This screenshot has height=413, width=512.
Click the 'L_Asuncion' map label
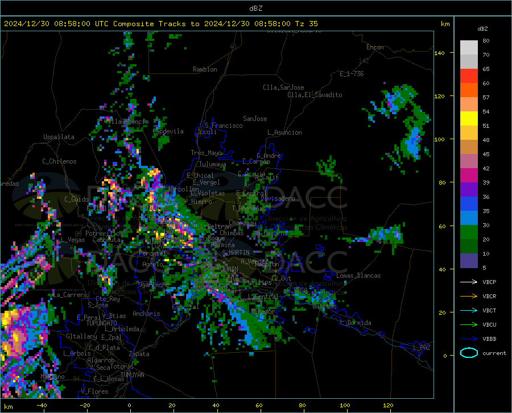click(x=284, y=132)
